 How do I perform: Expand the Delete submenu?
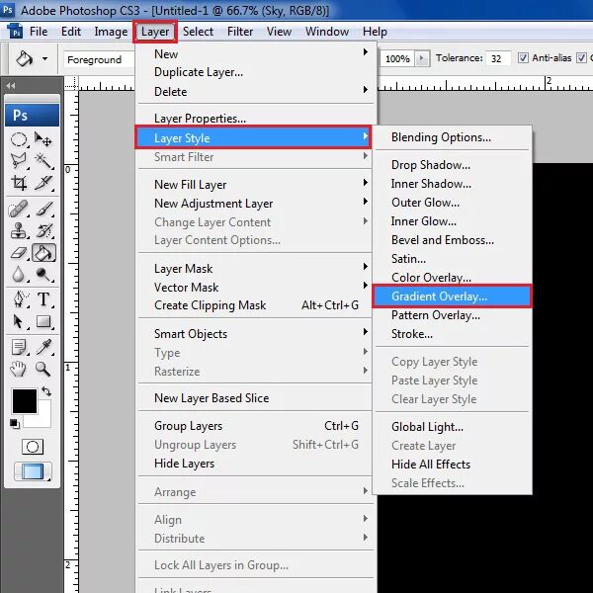click(256, 92)
